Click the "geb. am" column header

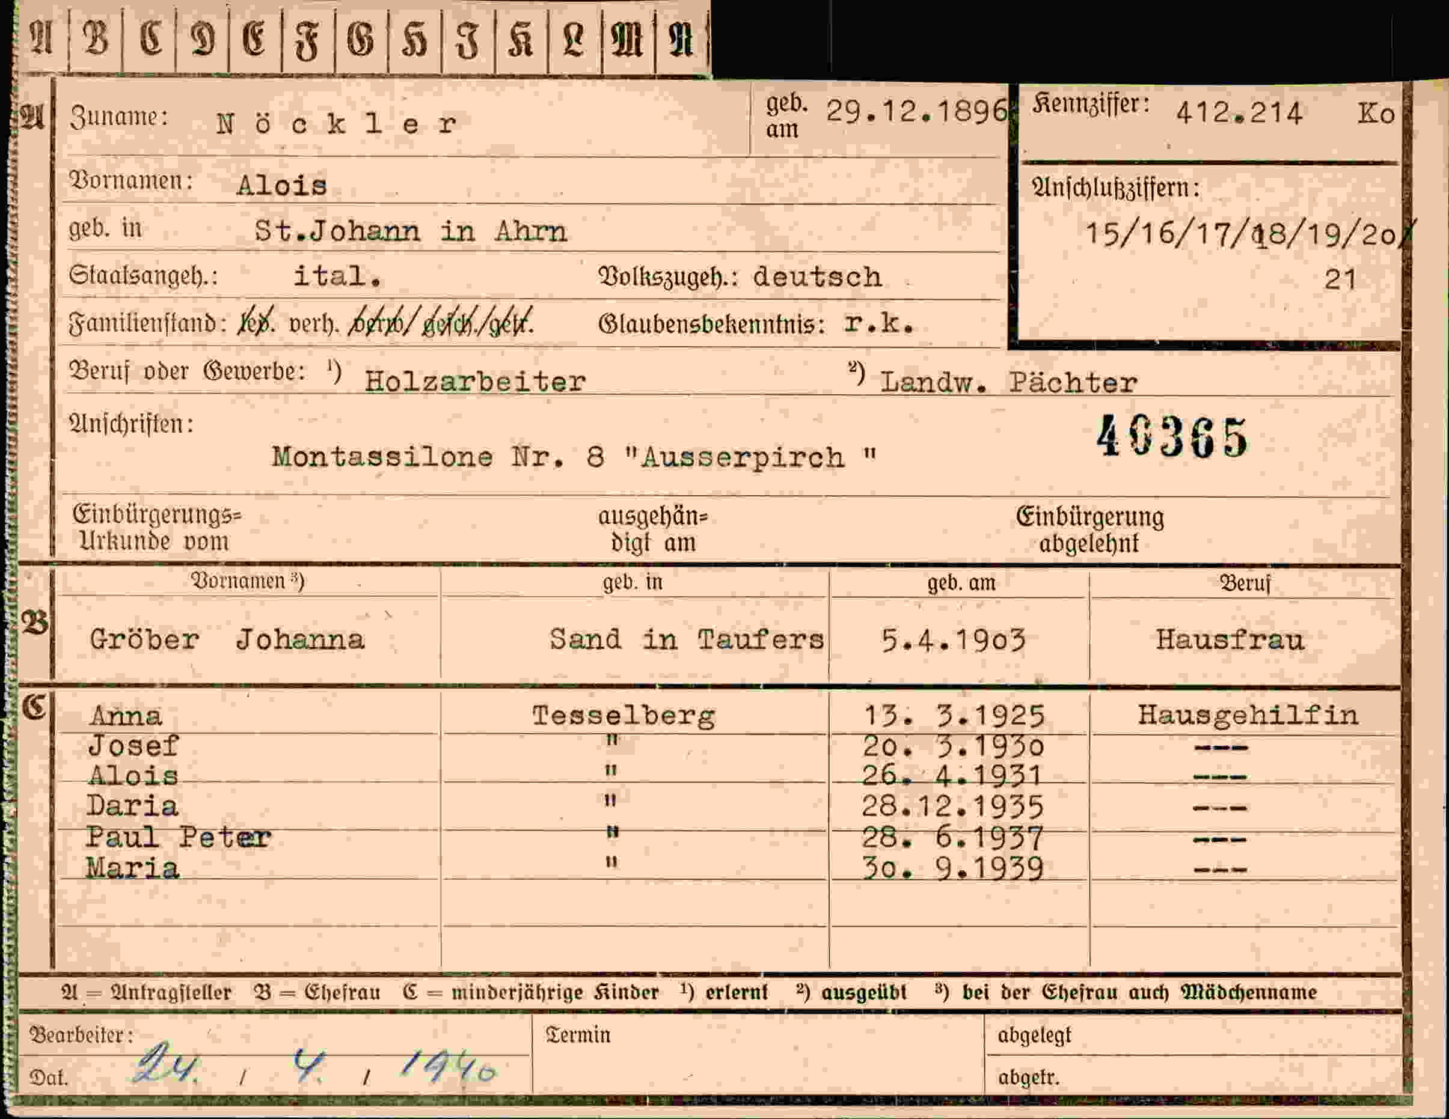(961, 582)
